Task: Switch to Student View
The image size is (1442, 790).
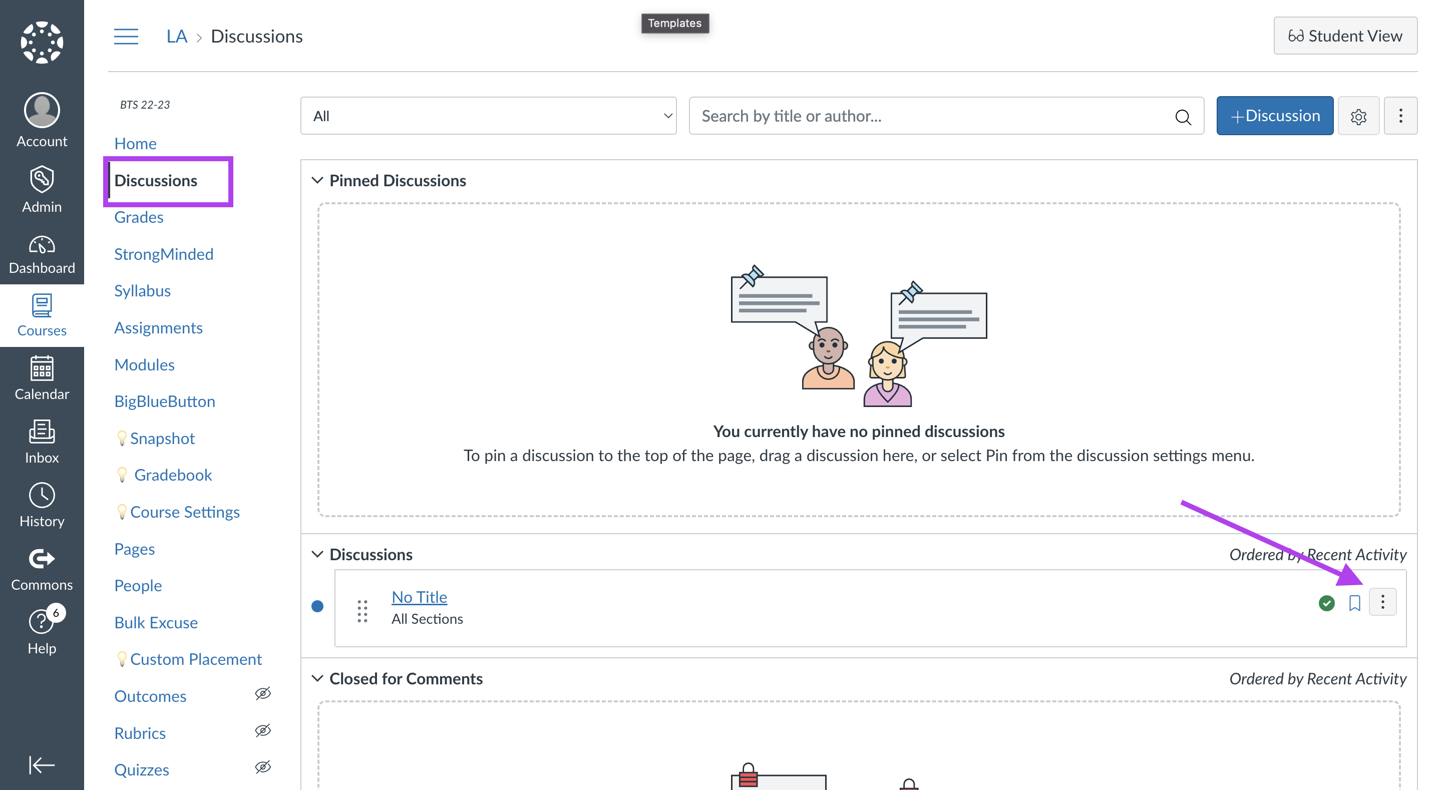Action: pos(1345,36)
